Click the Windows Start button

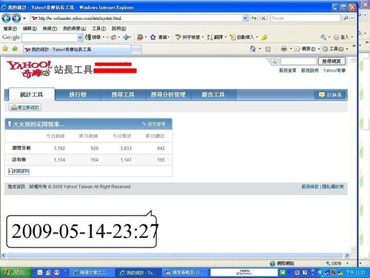pos(16,272)
